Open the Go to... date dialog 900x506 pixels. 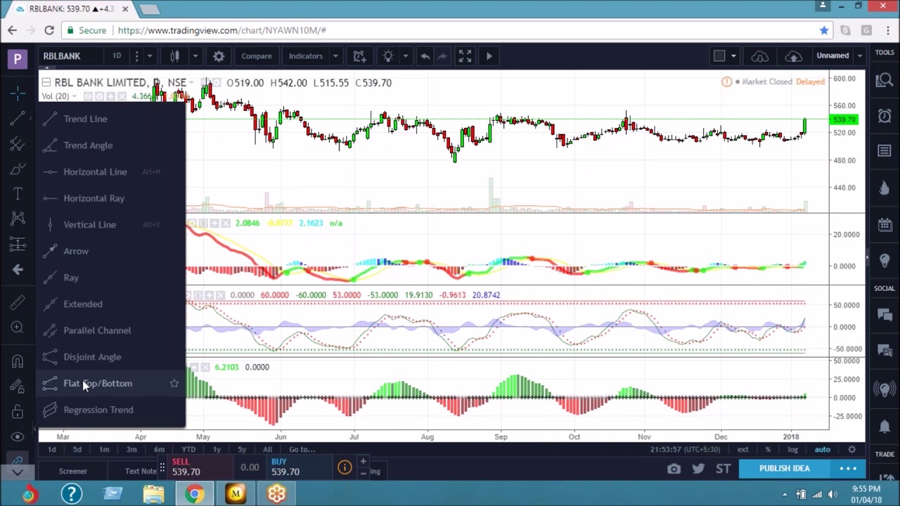click(x=302, y=450)
